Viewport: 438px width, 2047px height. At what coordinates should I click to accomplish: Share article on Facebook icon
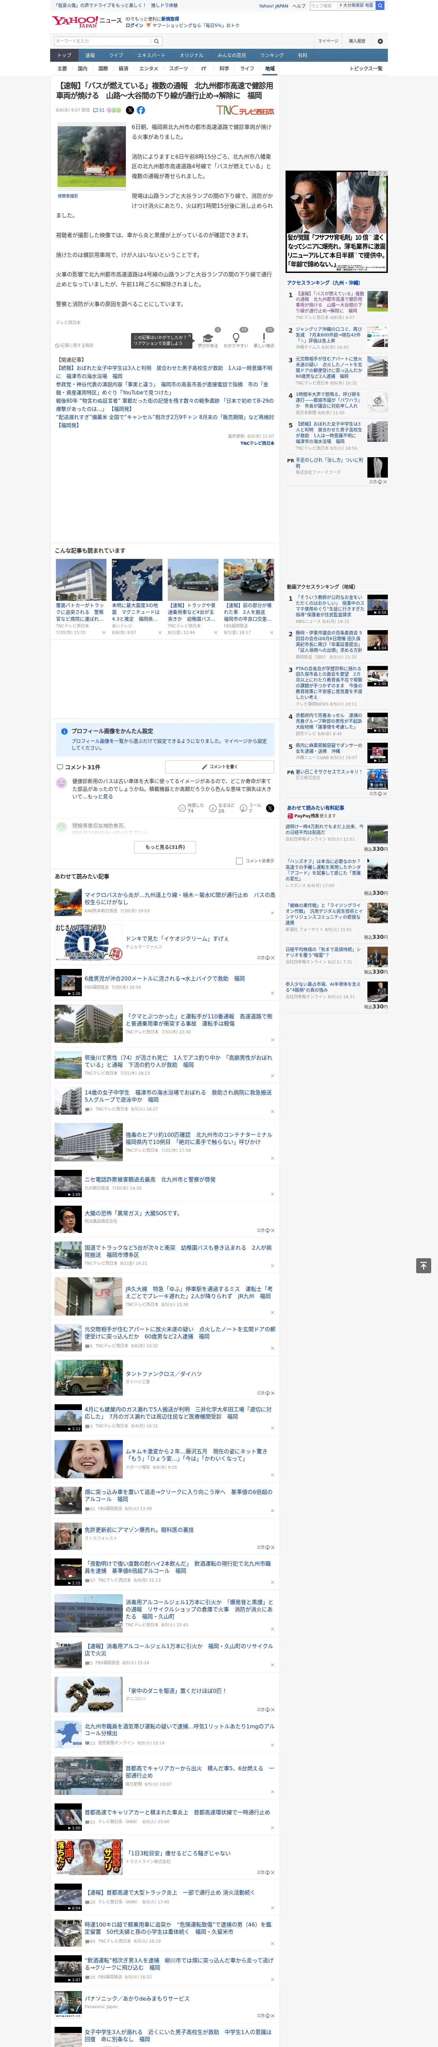tap(141, 111)
